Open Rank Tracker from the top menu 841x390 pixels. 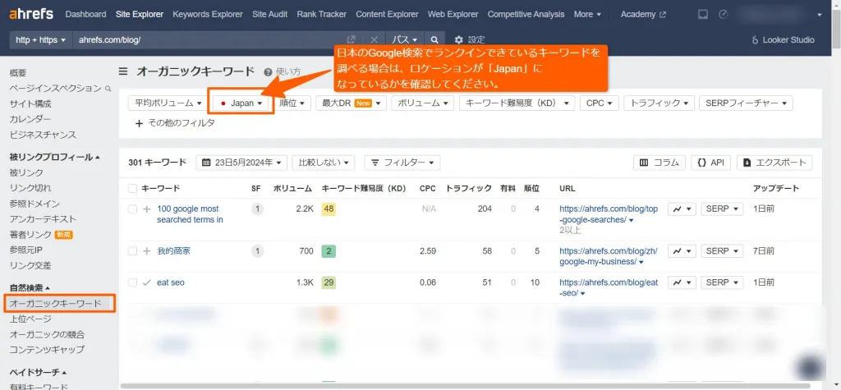pos(322,15)
